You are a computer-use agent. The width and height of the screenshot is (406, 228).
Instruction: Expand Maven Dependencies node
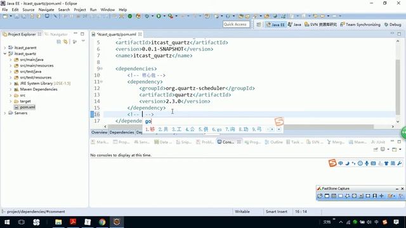click(x=11, y=89)
